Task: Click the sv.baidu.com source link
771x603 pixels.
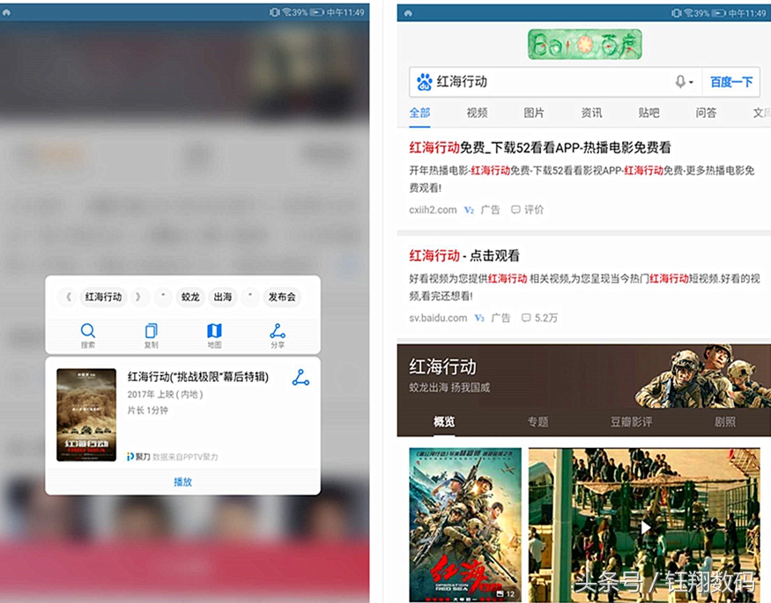Action: pyautogui.click(x=438, y=318)
